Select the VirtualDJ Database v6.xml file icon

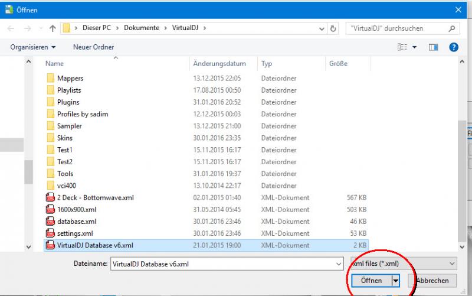click(50, 245)
